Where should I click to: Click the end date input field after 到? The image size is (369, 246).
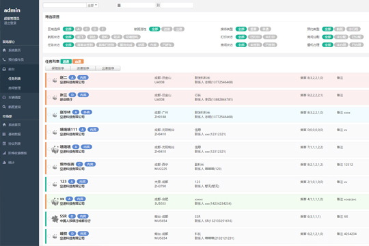click(177, 5)
